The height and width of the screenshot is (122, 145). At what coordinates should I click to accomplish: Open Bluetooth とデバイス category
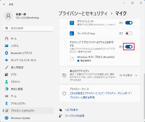click(x=28, y=53)
